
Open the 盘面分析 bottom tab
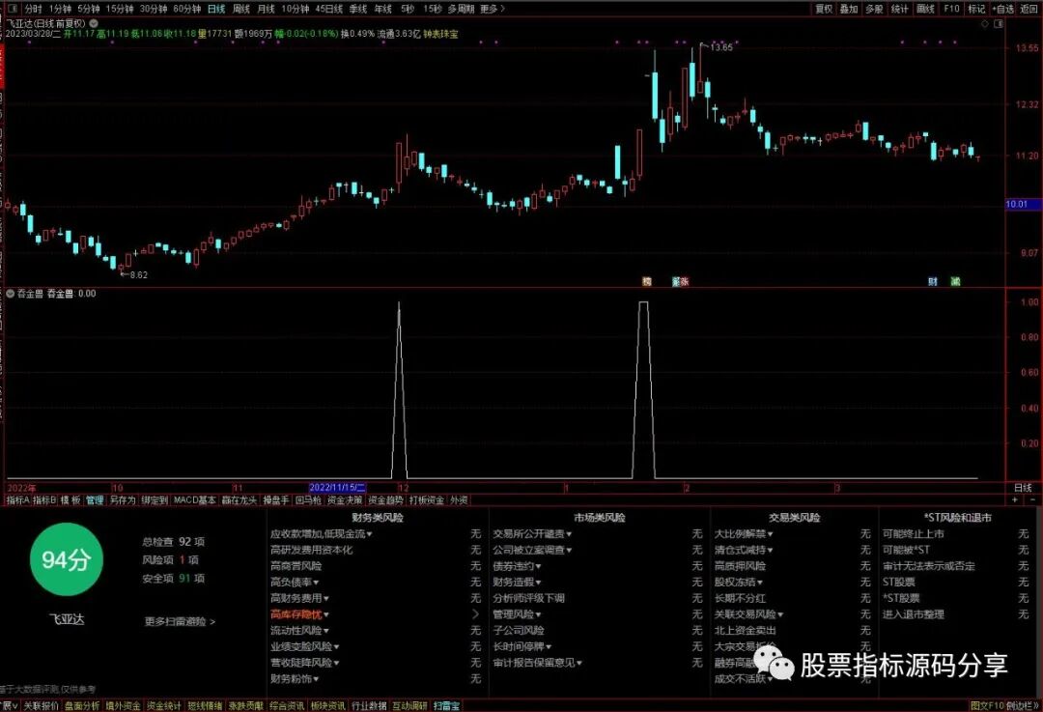(x=82, y=705)
